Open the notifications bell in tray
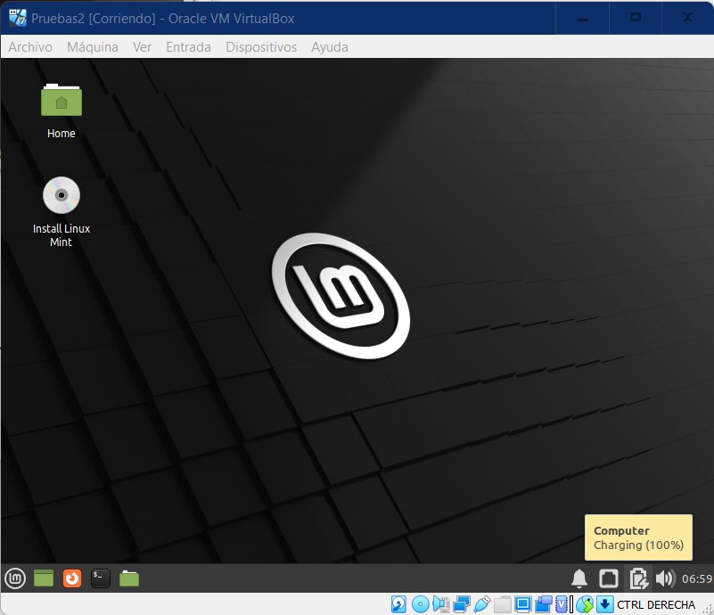This screenshot has width=714, height=615. (579, 578)
